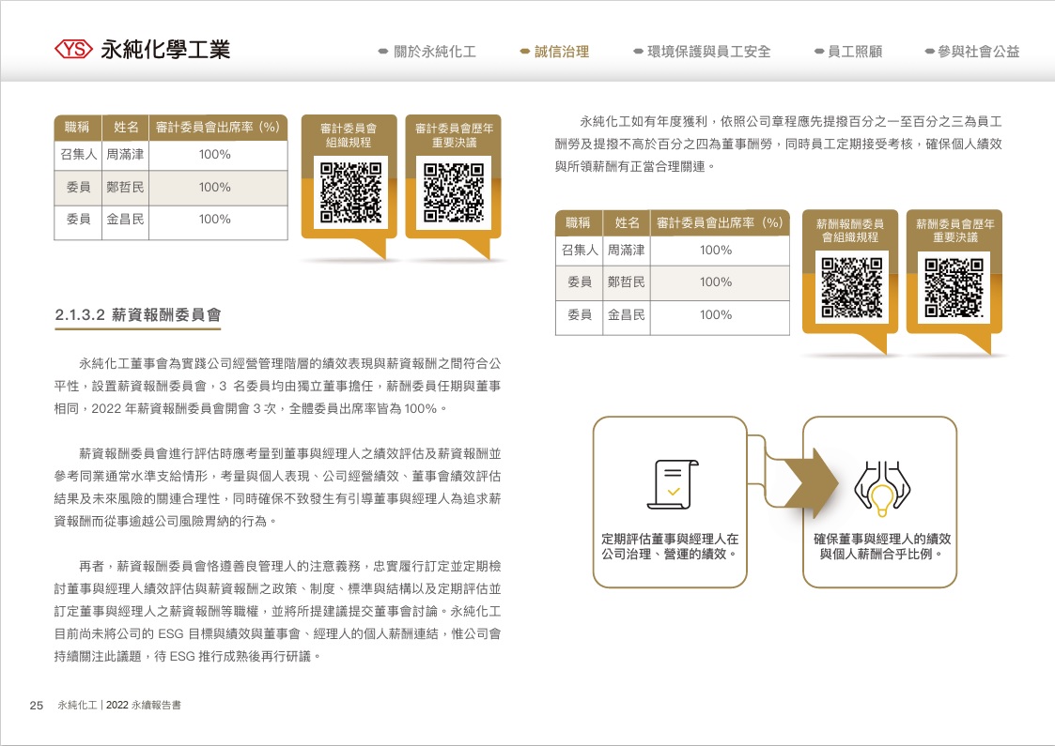
Task: Select 召集人 in the left table
Action: click(x=78, y=155)
